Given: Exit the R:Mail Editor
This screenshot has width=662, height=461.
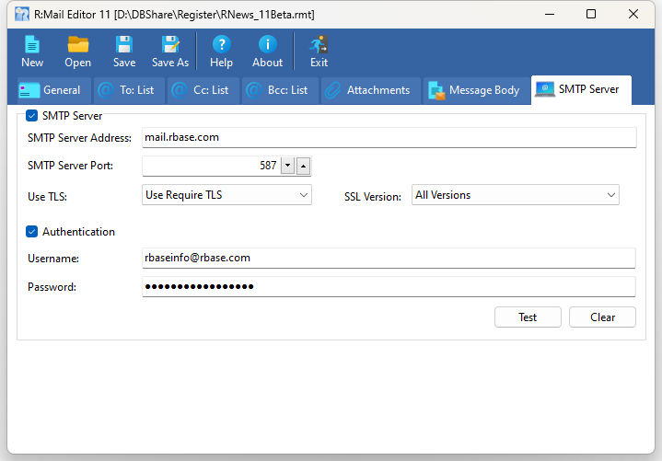Looking at the screenshot, I should [319, 52].
